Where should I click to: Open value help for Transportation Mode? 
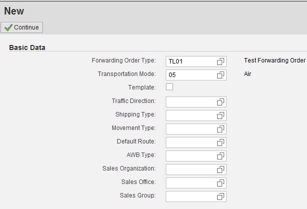pos(221,75)
